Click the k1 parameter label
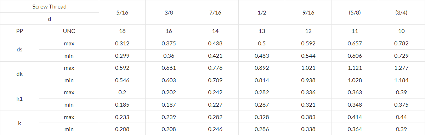The height and width of the screenshot is (135, 425). pyautogui.click(x=19, y=99)
